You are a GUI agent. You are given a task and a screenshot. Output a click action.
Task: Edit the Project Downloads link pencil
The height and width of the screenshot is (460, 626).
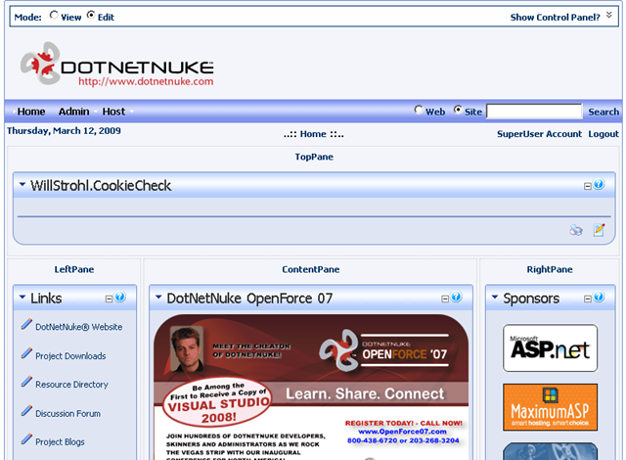click(26, 353)
